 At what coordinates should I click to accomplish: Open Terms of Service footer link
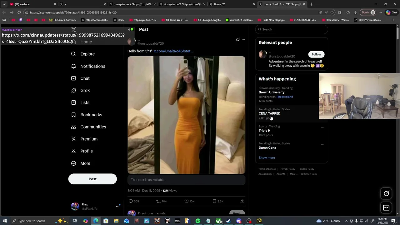pyautogui.click(x=267, y=169)
